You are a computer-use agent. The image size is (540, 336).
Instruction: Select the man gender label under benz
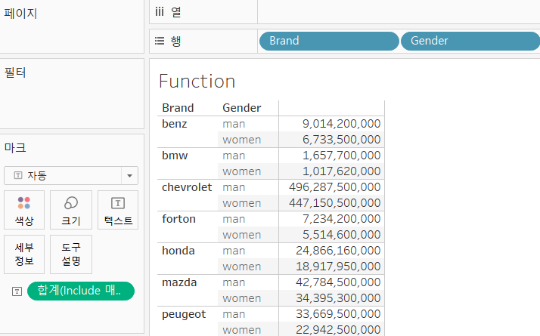(234, 124)
